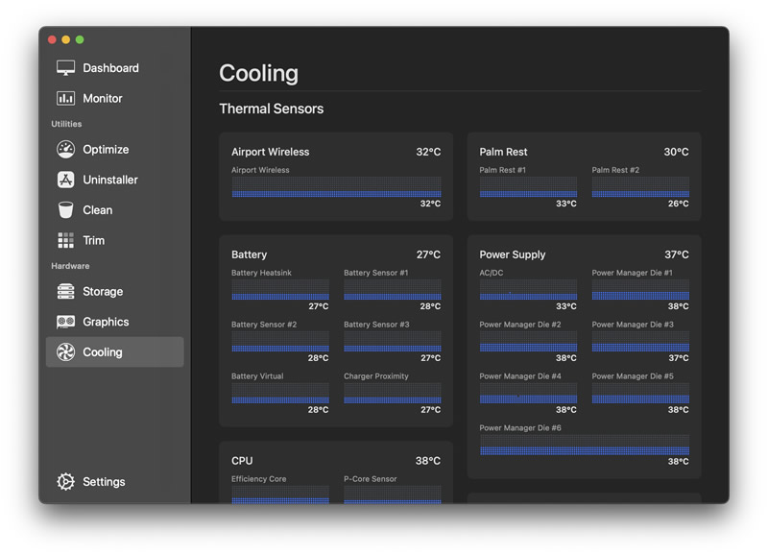Open the Optimize gauge icon
The image size is (768, 555).
65,150
